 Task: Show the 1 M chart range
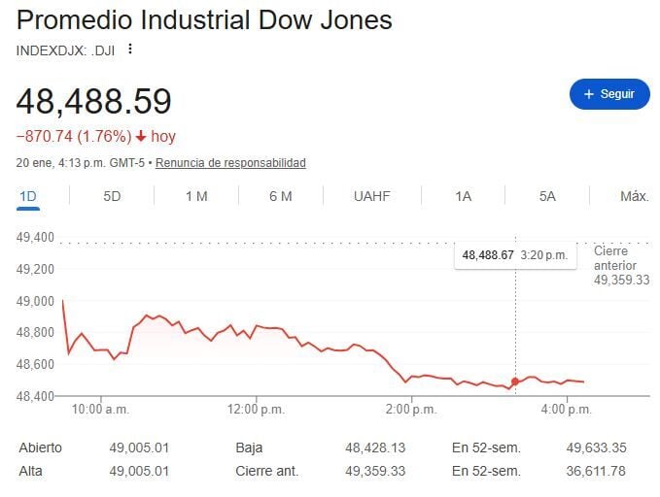(196, 196)
